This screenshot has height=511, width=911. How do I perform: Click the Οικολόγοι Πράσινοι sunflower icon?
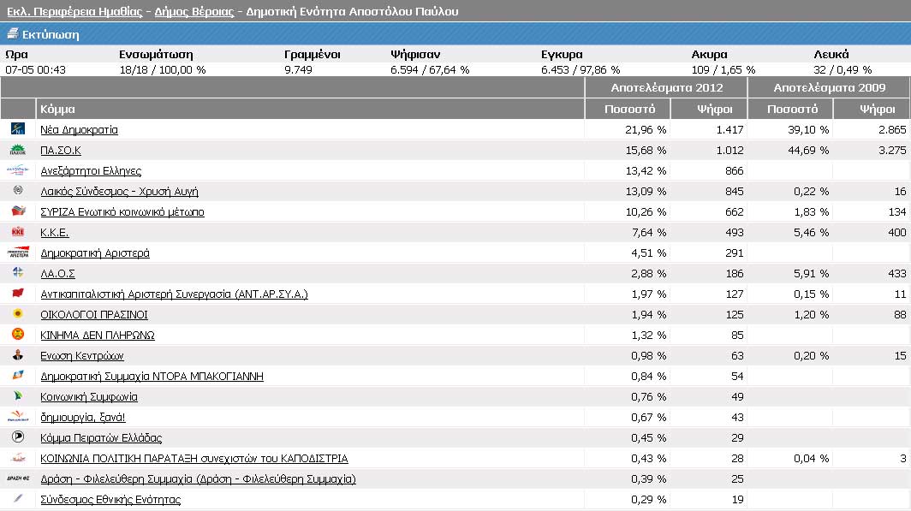tap(18, 313)
